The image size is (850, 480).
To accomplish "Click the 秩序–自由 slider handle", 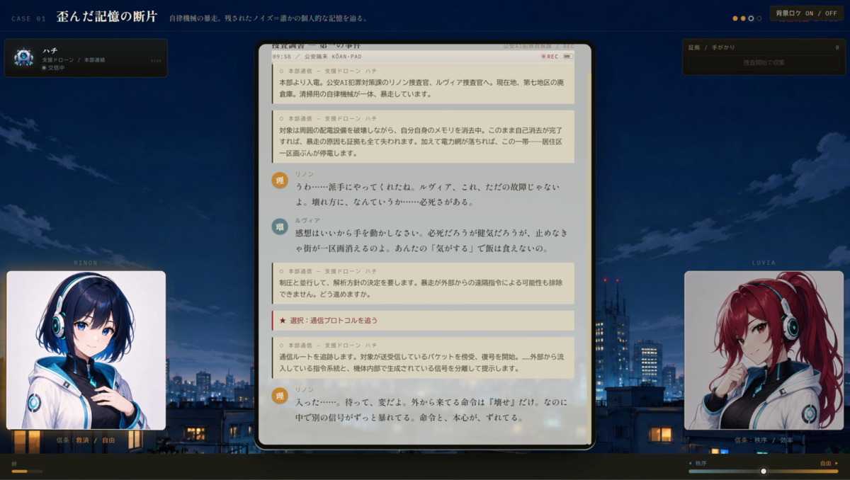I will [x=764, y=471].
